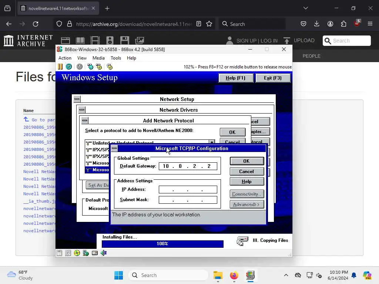Click the Installing Files progress bar
This screenshot has width=379, height=284.
point(162,244)
